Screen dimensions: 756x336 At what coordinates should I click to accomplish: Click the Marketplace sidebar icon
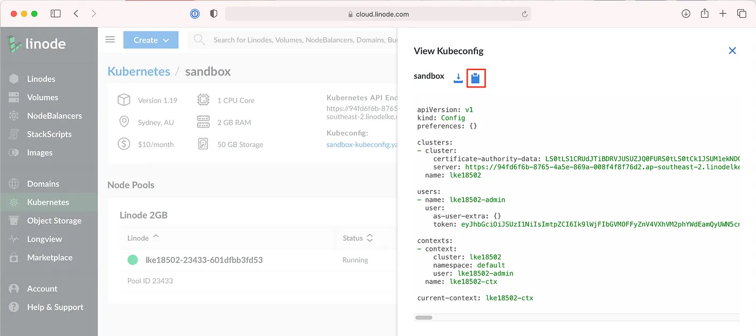tap(14, 258)
